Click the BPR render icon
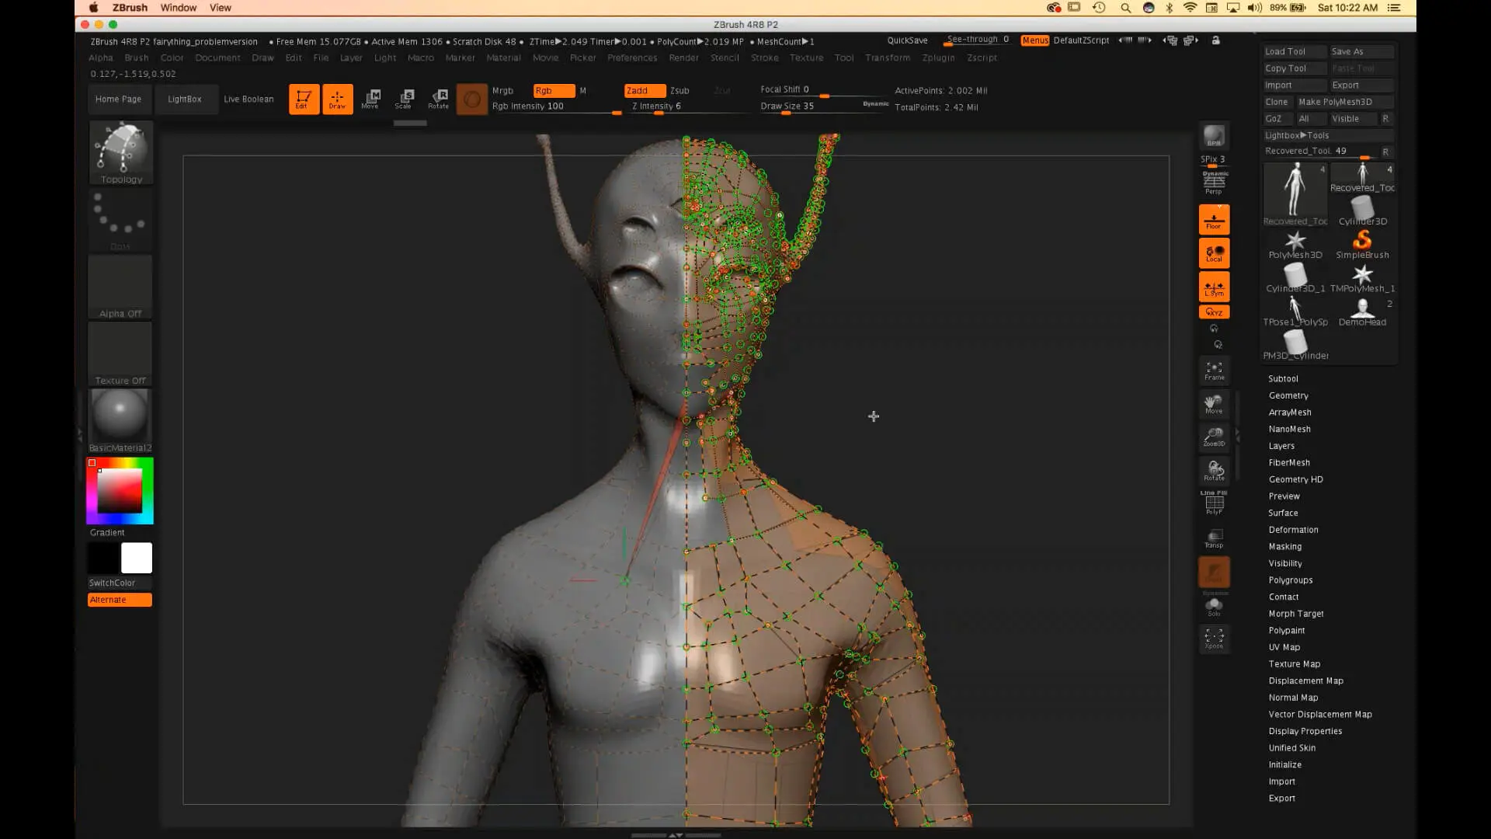This screenshot has width=1491, height=839. point(1214,136)
